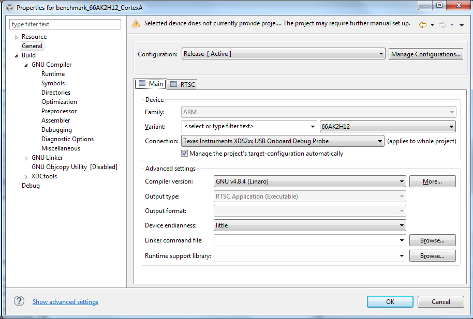Click the OK button
The height and width of the screenshot is (319, 473).
[x=390, y=301]
